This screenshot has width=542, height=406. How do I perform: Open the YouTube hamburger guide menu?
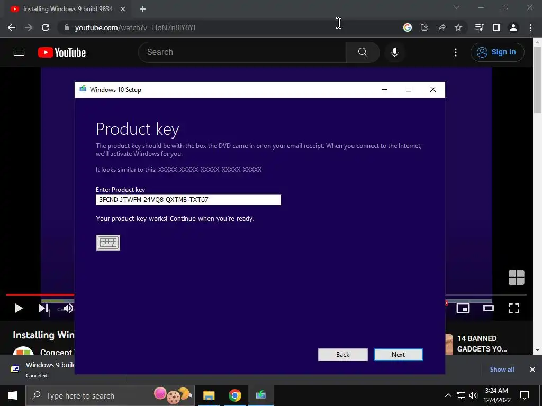tap(19, 52)
